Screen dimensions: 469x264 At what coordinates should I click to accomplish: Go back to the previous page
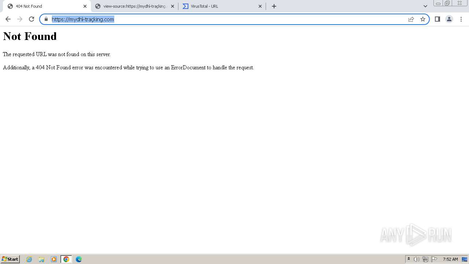(8, 19)
